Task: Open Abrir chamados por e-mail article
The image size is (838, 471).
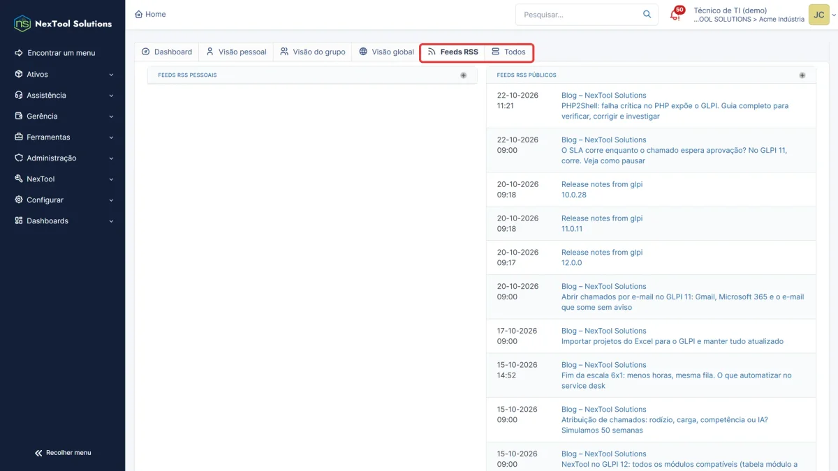Action: tap(682, 302)
